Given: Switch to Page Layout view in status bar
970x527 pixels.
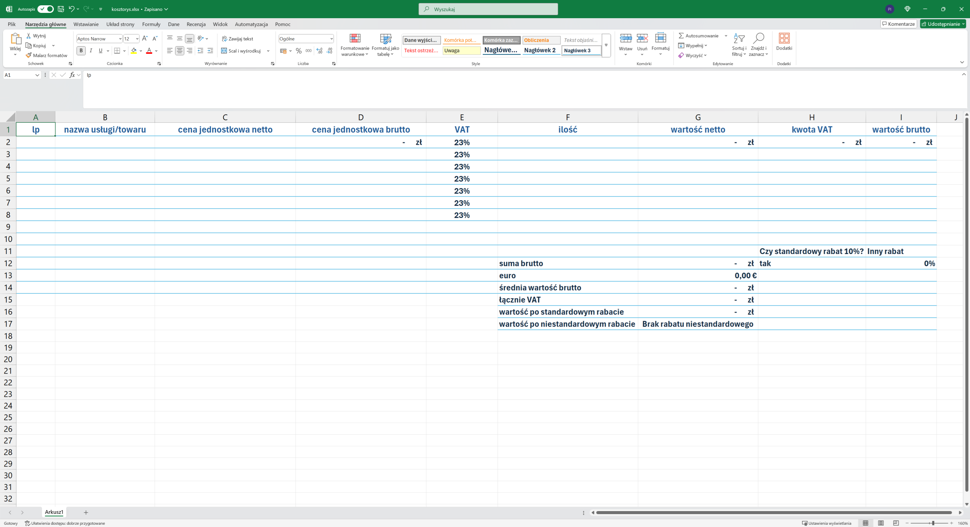Looking at the screenshot, I should (881, 523).
